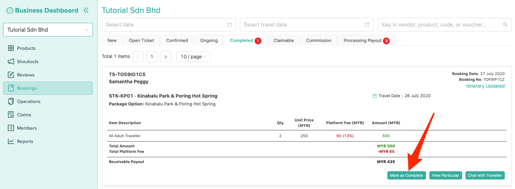This screenshot has width=515, height=189.
Task: Click the Reports chart icon
Action: [11, 141]
